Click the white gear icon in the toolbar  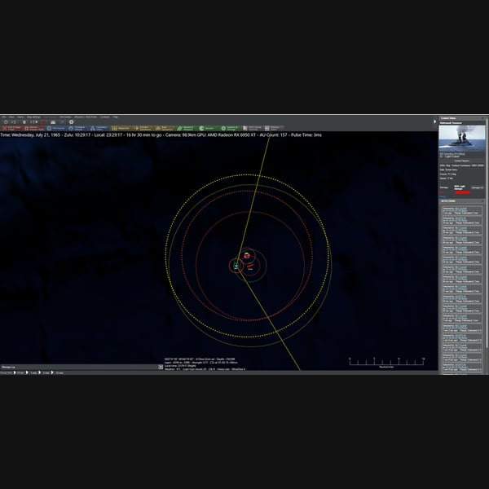pyautogui.click(x=71, y=122)
